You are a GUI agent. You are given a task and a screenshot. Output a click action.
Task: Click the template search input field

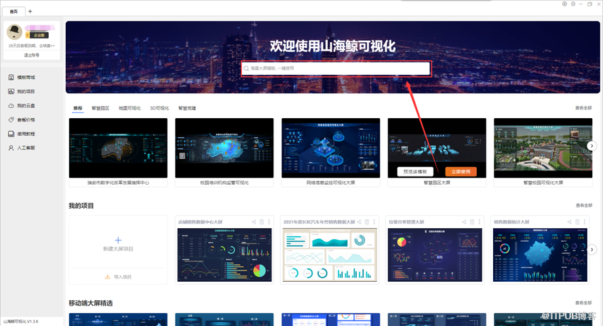(336, 69)
